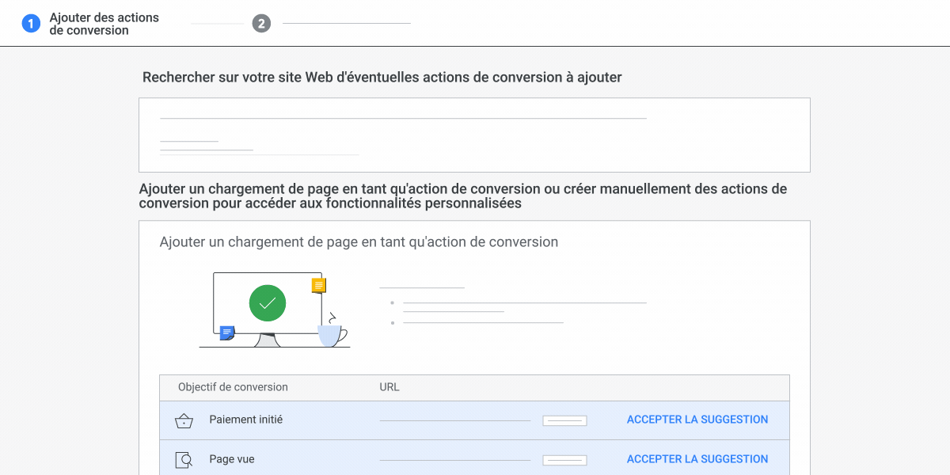This screenshot has width=950, height=475.
Task: Accept the suggestion for Page vue
Action: coord(697,459)
